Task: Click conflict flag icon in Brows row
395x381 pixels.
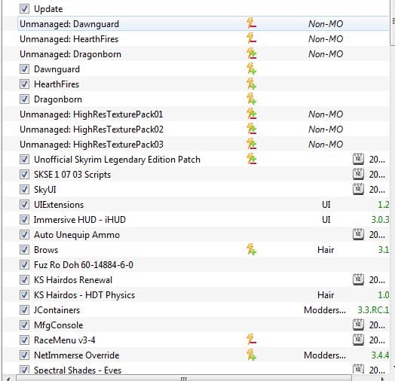Action: (251, 249)
